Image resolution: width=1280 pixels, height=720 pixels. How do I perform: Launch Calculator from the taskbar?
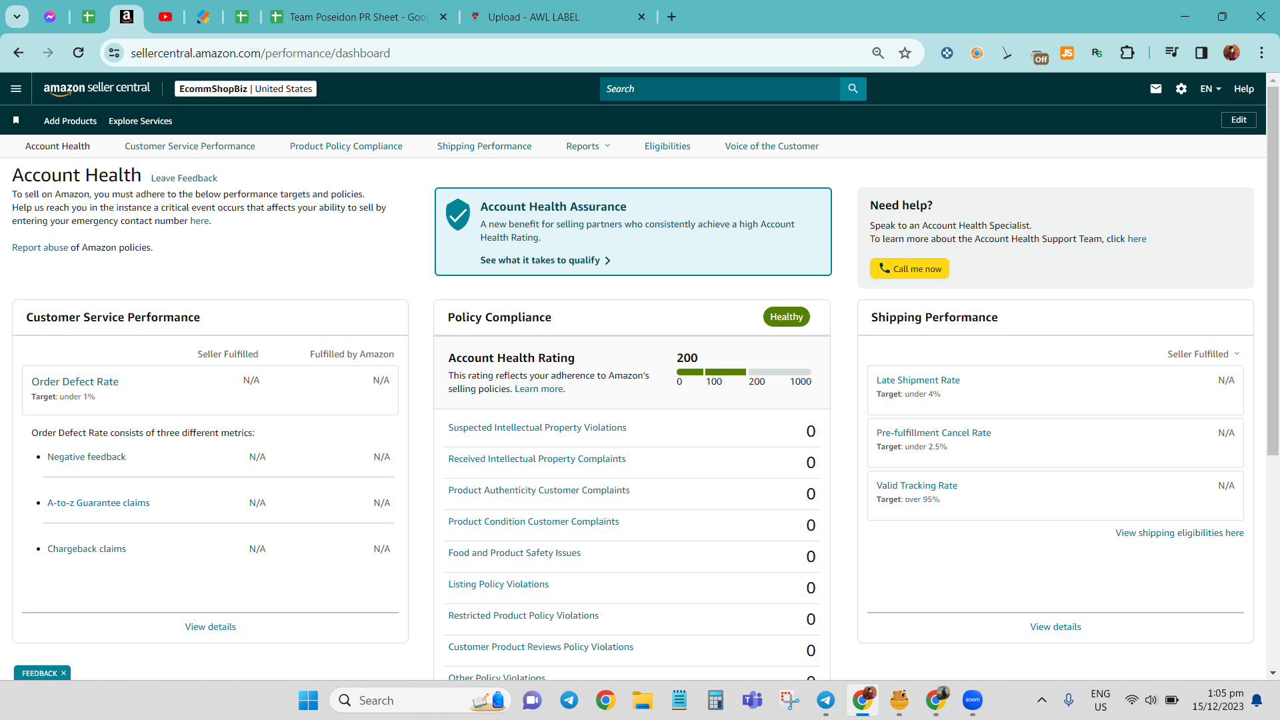(715, 700)
